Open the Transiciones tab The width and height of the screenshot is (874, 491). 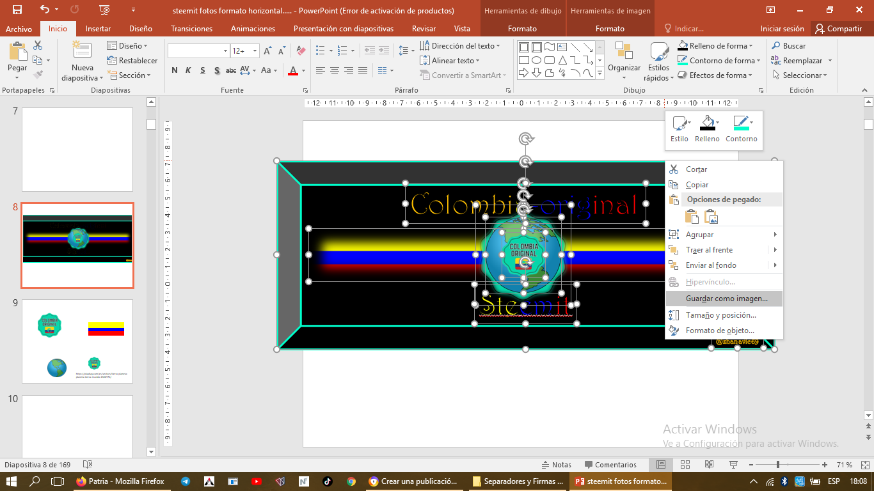point(191,29)
